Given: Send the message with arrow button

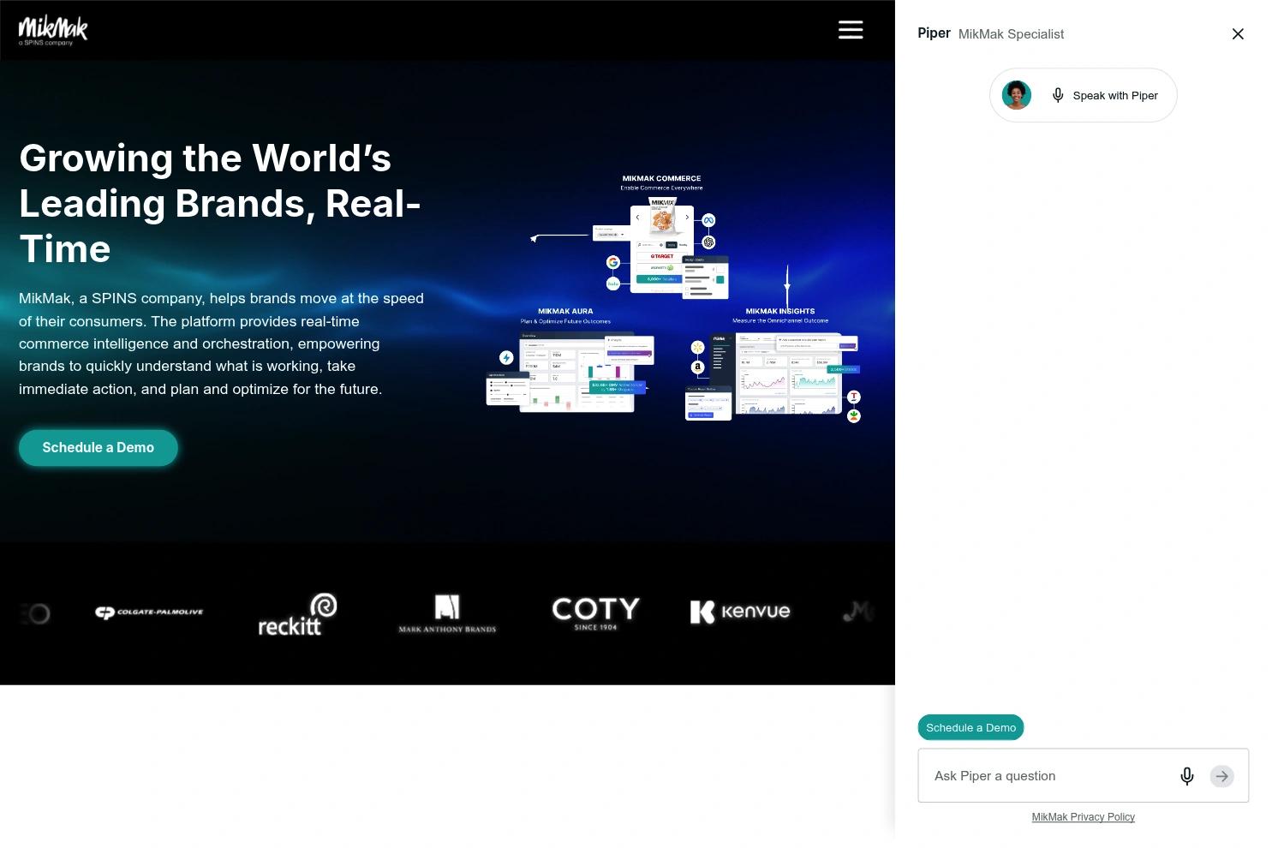Looking at the screenshot, I should [1221, 776].
